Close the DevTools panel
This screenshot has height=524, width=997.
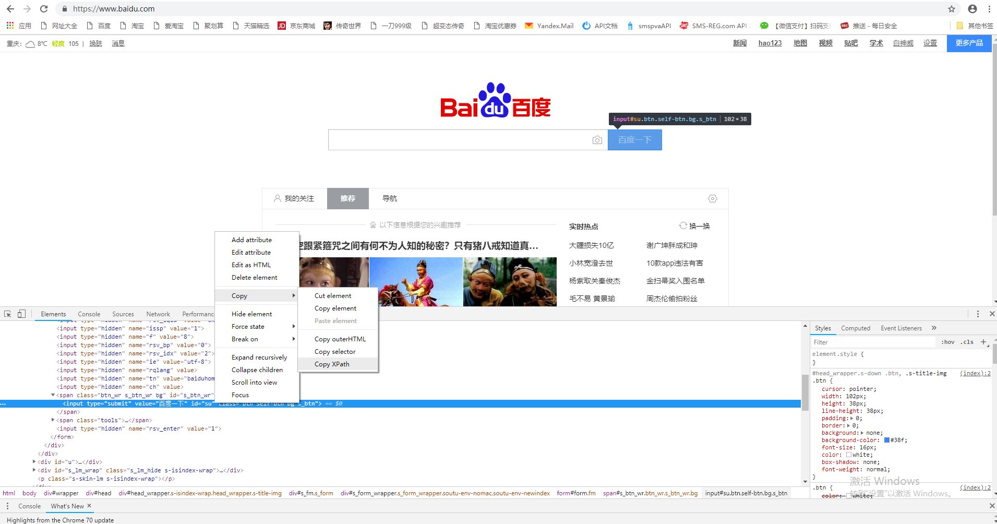point(992,314)
